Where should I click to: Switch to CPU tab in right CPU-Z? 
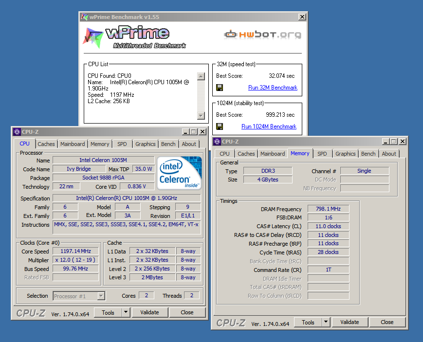(x=224, y=154)
